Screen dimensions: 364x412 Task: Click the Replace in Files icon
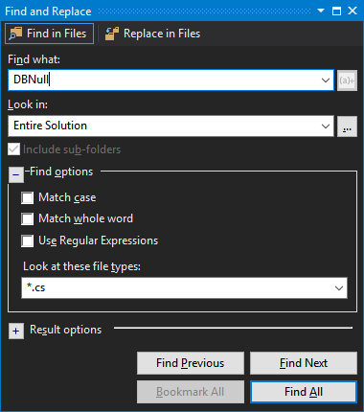click(x=112, y=34)
